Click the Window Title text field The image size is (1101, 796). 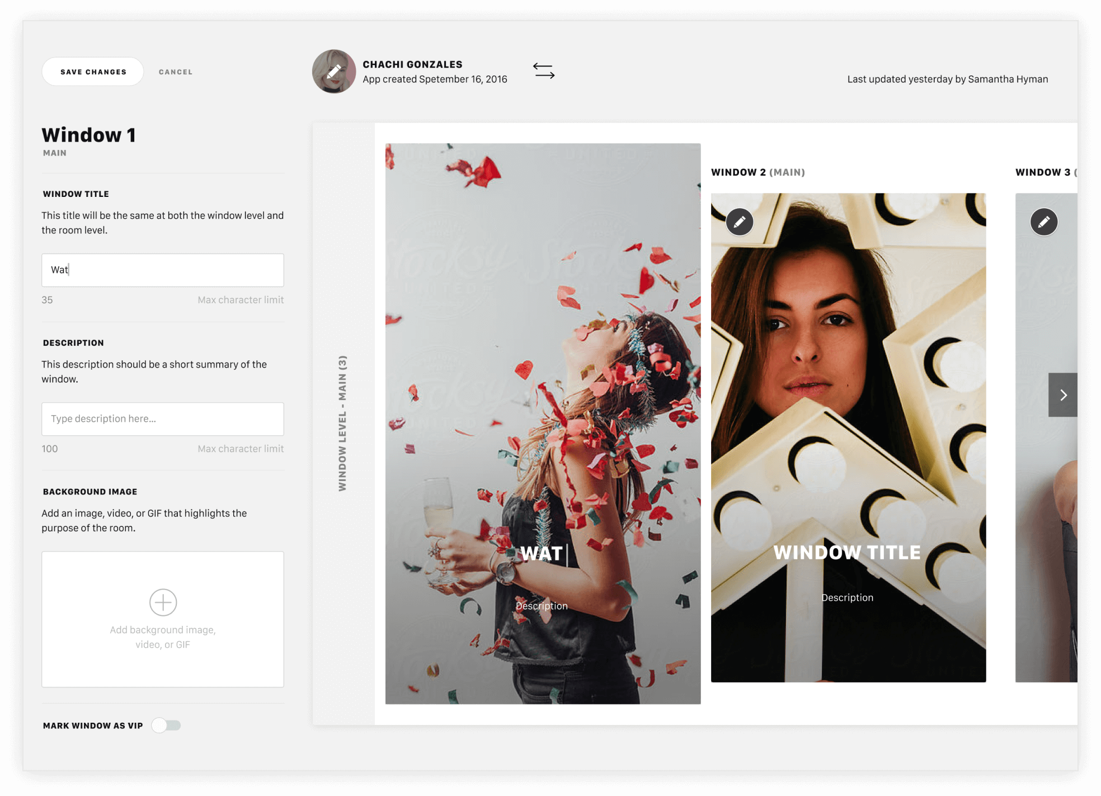click(162, 270)
